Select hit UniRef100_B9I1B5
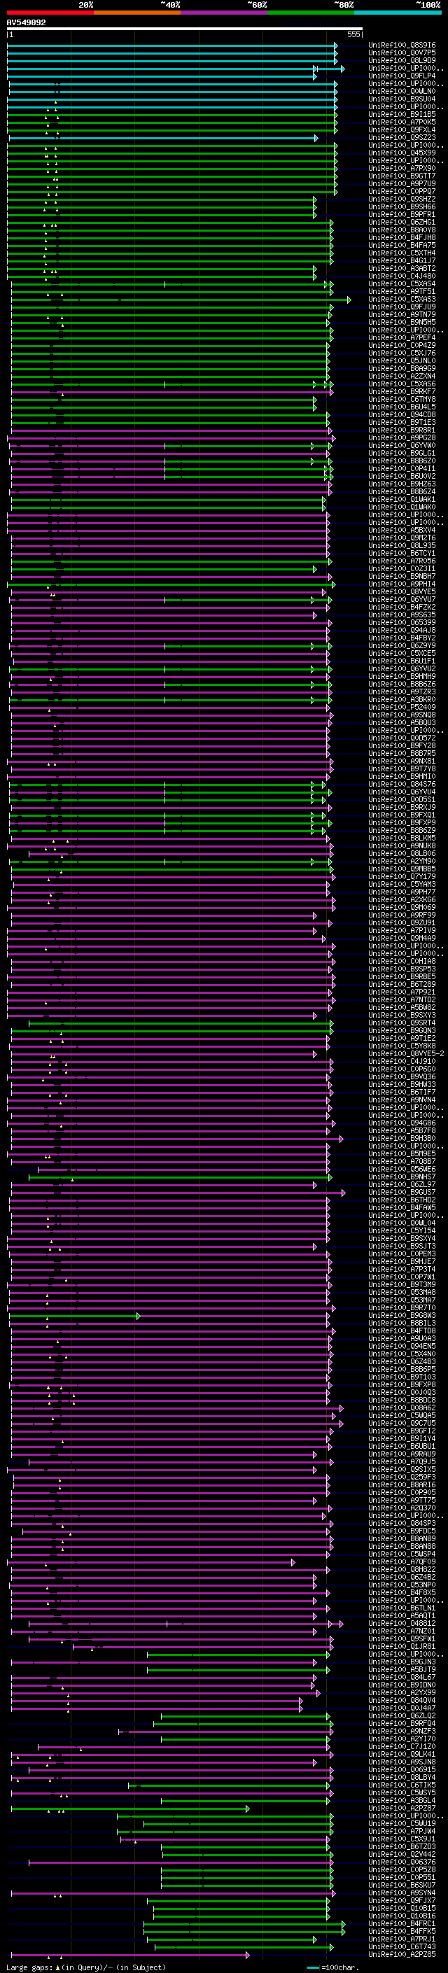 [x=402, y=114]
